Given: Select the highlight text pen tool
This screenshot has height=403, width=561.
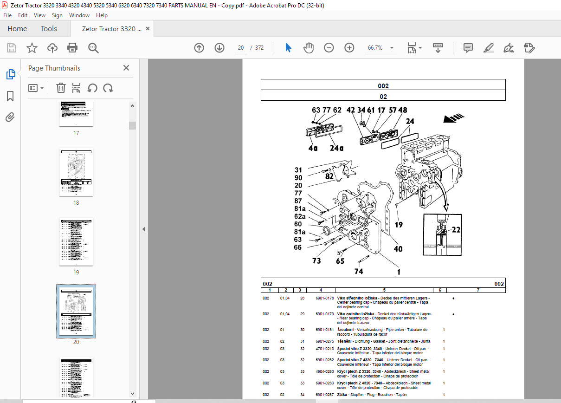Looking at the screenshot, I should pyautogui.click(x=488, y=48).
